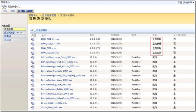Click the upload icon beside 上载表单模板
196x112 pixels.
32,30
